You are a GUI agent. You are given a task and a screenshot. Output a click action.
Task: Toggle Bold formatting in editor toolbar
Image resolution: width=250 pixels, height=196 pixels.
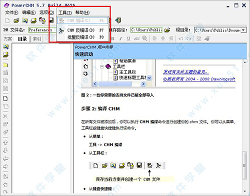coord(112,39)
